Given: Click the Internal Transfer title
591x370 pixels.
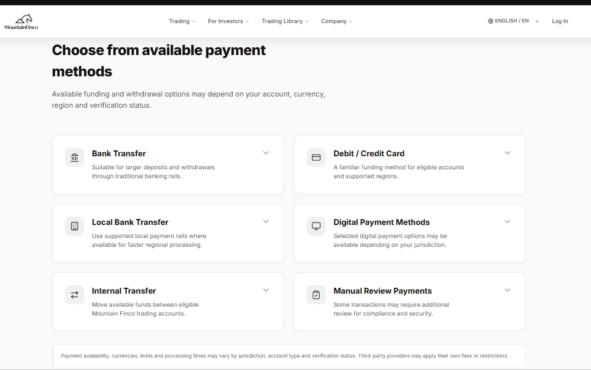Looking at the screenshot, I should coord(124,291).
